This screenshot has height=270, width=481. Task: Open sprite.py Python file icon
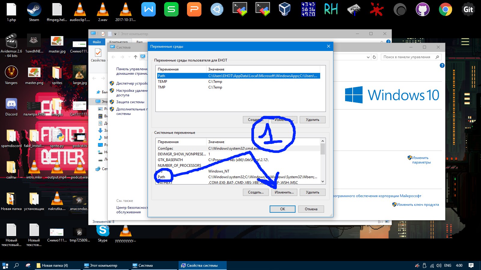[x=57, y=138]
